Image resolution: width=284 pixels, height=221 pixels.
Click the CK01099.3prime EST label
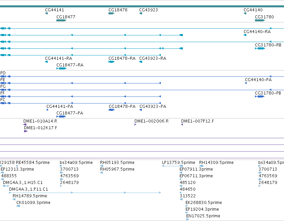click(x=33, y=203)
